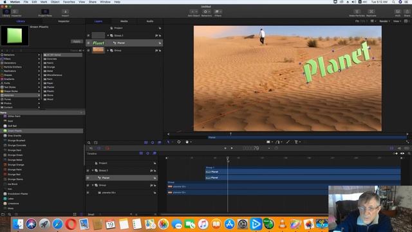Select the Pan hand tool
Viewport: 412px width, 232px height.
(x=187, y=142)
